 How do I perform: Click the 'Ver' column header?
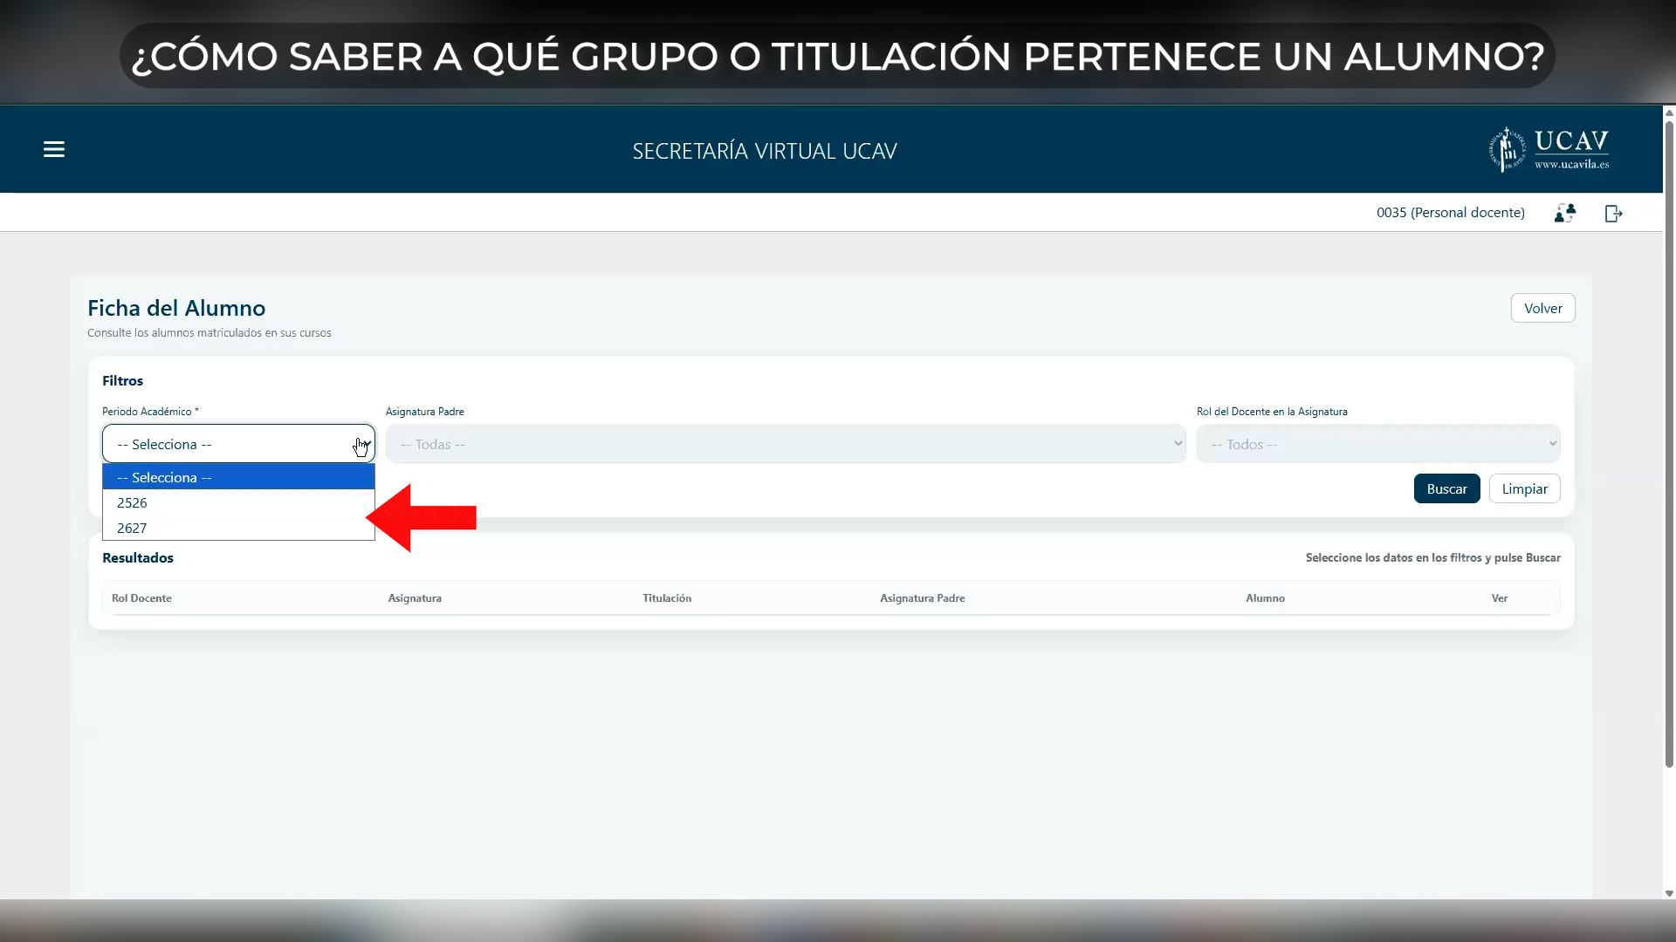coord(1500,598)
